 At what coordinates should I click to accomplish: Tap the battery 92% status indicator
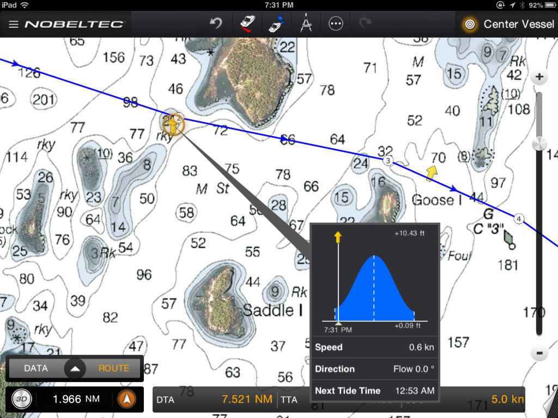point(542,5)
